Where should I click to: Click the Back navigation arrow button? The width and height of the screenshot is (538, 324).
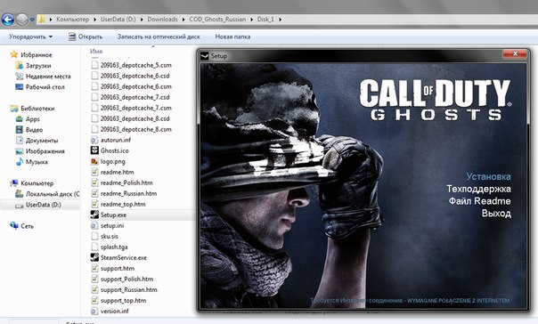click(x=7, y=20)
